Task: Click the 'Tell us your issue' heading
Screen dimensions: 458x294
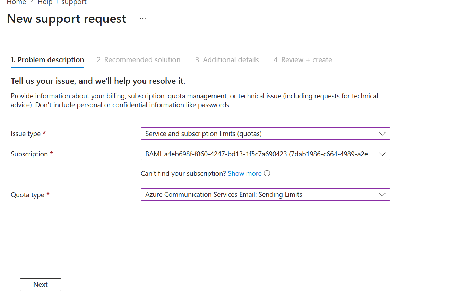Action: pyautogui.click(x=98, y=81)
